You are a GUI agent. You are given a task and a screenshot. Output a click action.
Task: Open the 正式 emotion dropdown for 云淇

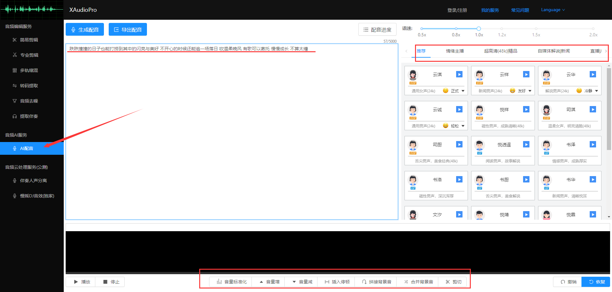click(456, 91)
